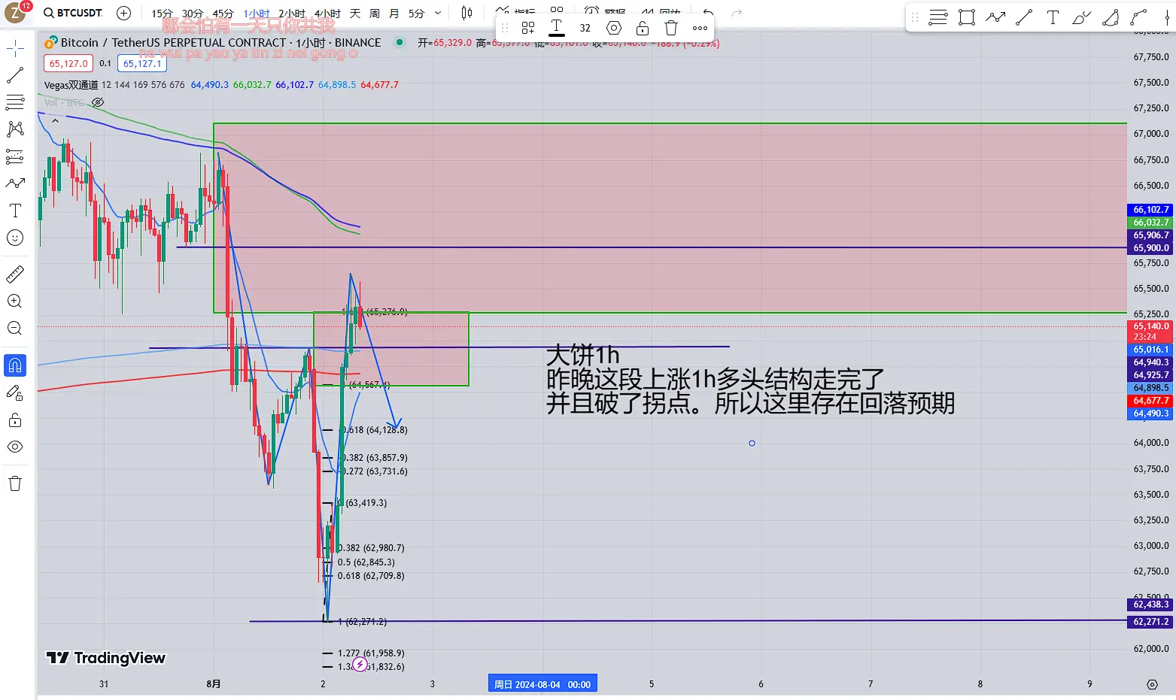
Task: Click the Bitcoin / TetherUS symbol title
Action: point(220,43)
